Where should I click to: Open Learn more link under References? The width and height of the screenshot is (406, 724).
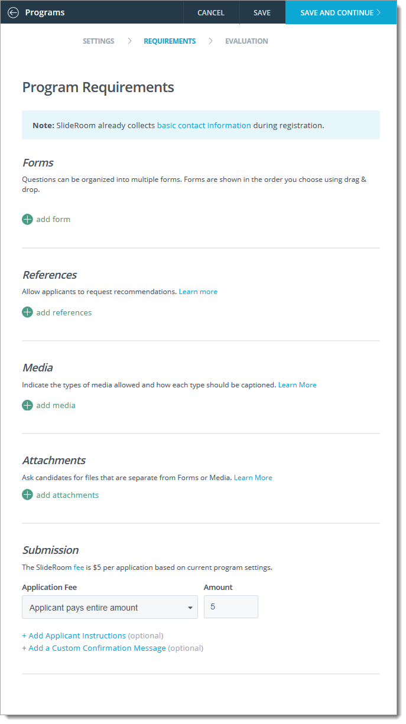point(198,292)
